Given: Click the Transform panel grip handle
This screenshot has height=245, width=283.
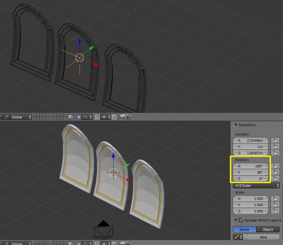Looking at the screenshot, I should (x=277, y=125).
